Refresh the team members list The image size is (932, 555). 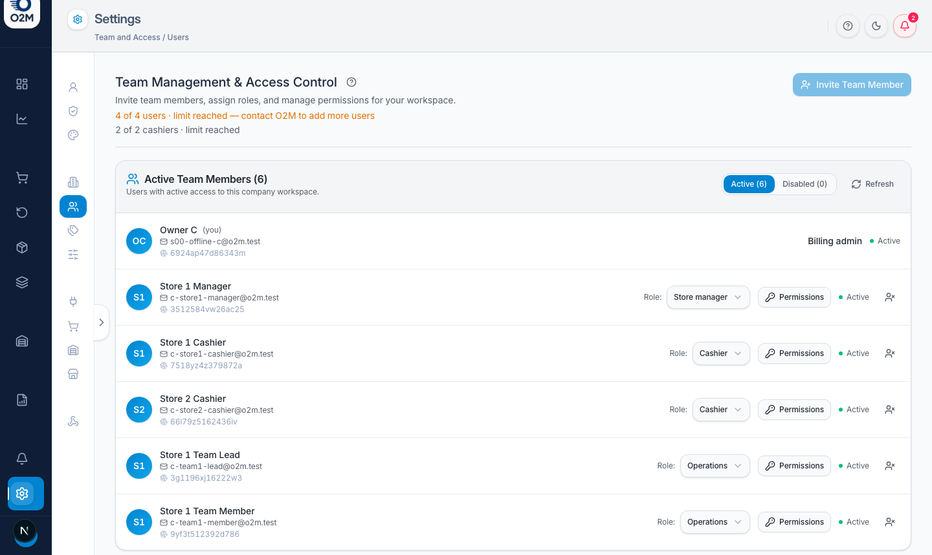point(872,184)
